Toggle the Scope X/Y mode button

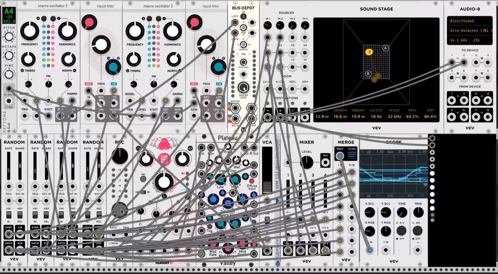[401, 230]
